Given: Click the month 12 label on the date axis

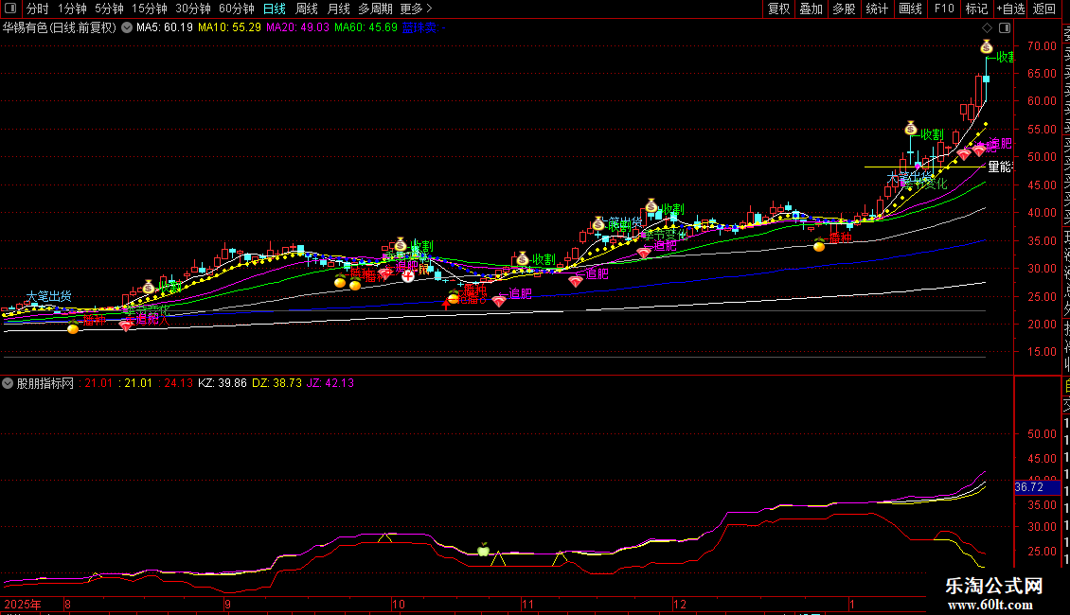Looking at the screenshot, I should [x=679, y=604].
